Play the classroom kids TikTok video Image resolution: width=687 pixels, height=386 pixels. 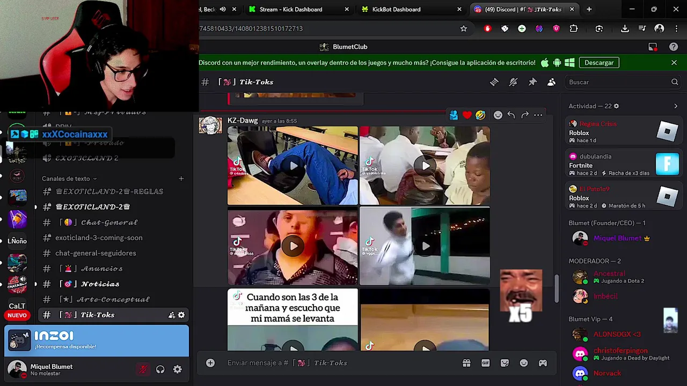[x=425, y=166]
